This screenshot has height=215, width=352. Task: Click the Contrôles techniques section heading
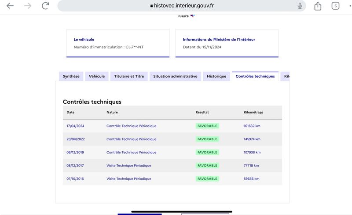coord(92,102)
